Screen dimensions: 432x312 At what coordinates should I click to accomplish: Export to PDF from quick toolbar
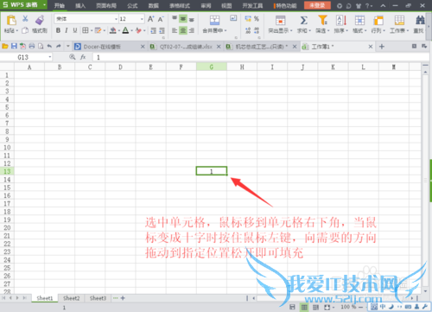(x=22, y=46)
